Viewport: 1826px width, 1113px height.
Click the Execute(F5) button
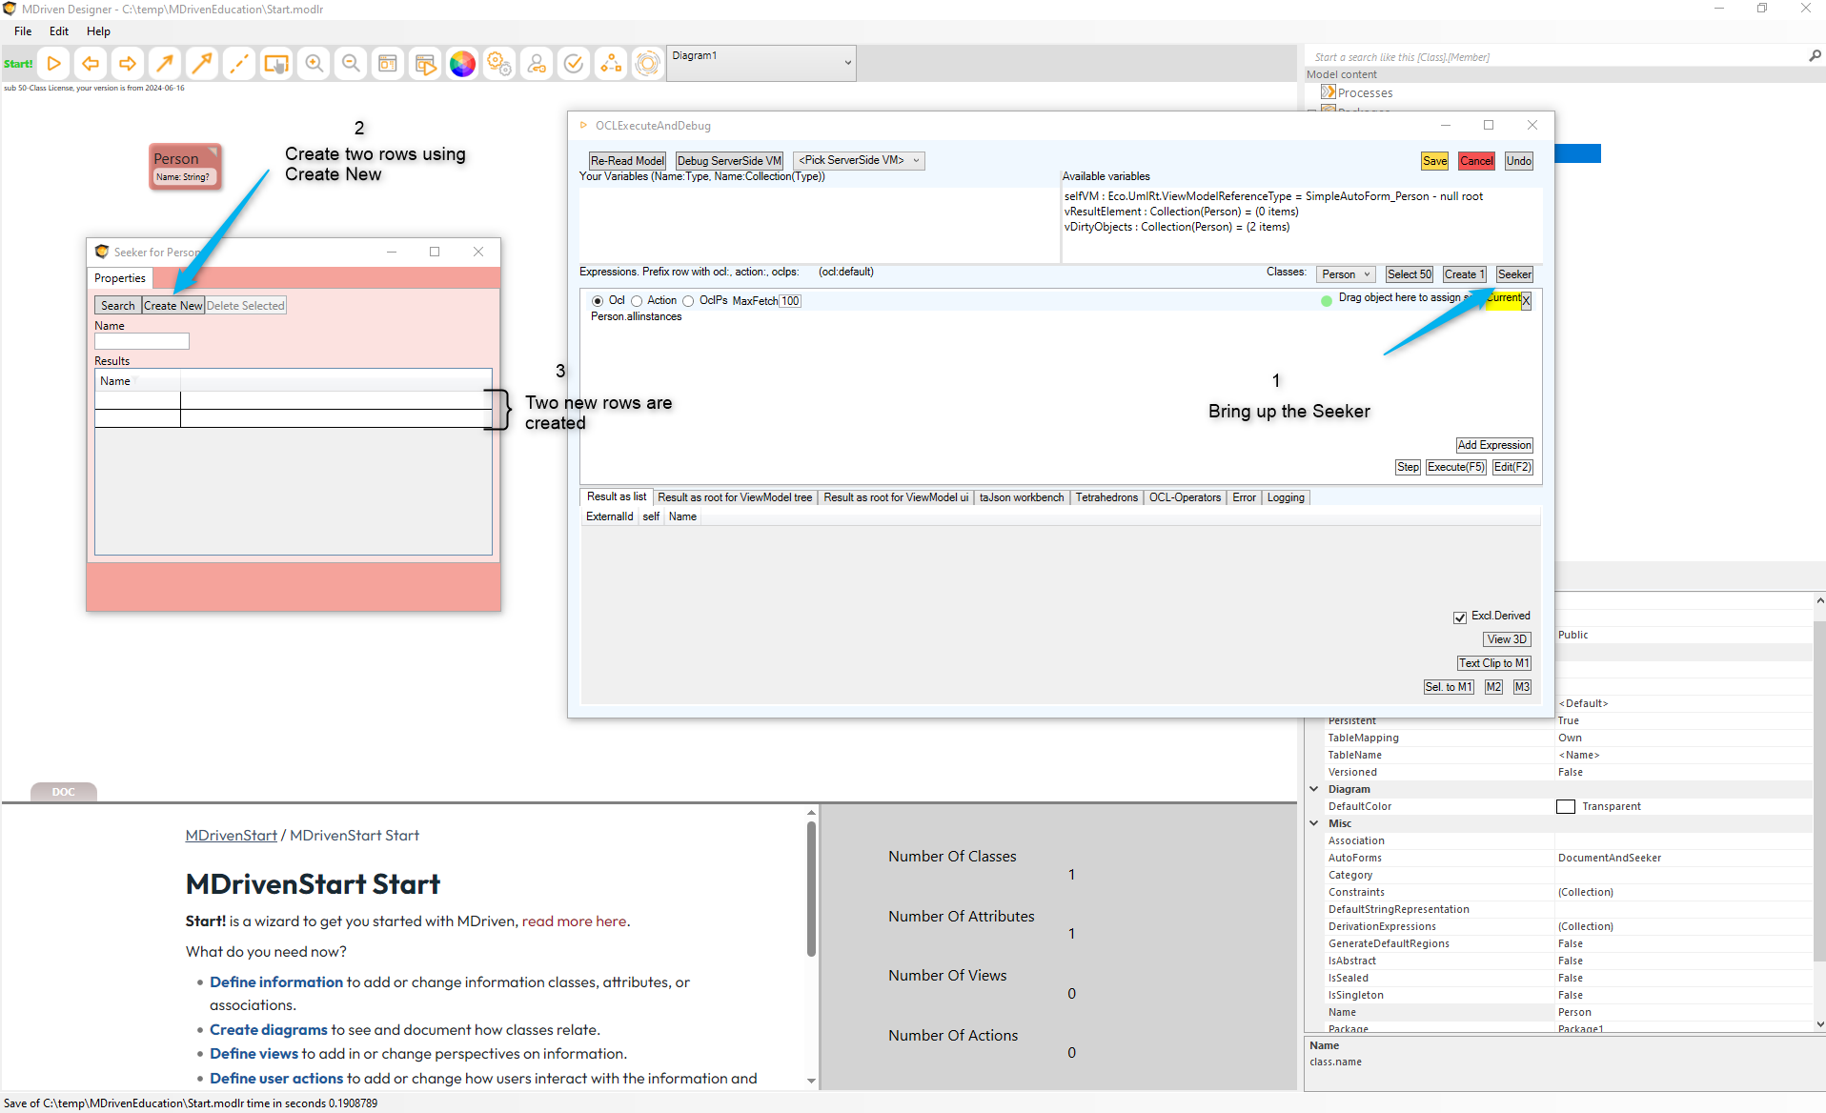1455,467
